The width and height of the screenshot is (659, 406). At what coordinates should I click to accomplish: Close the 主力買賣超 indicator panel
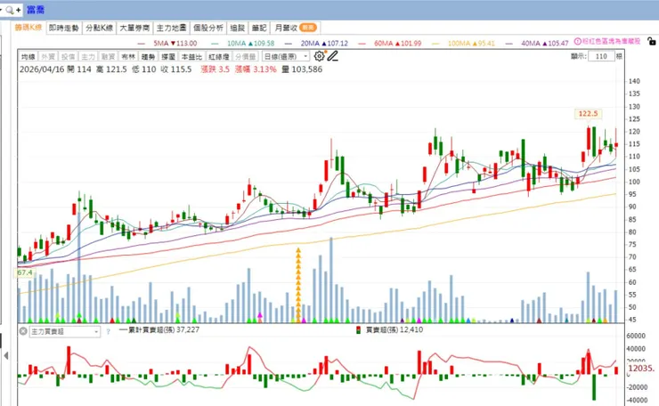coord(23,331)
